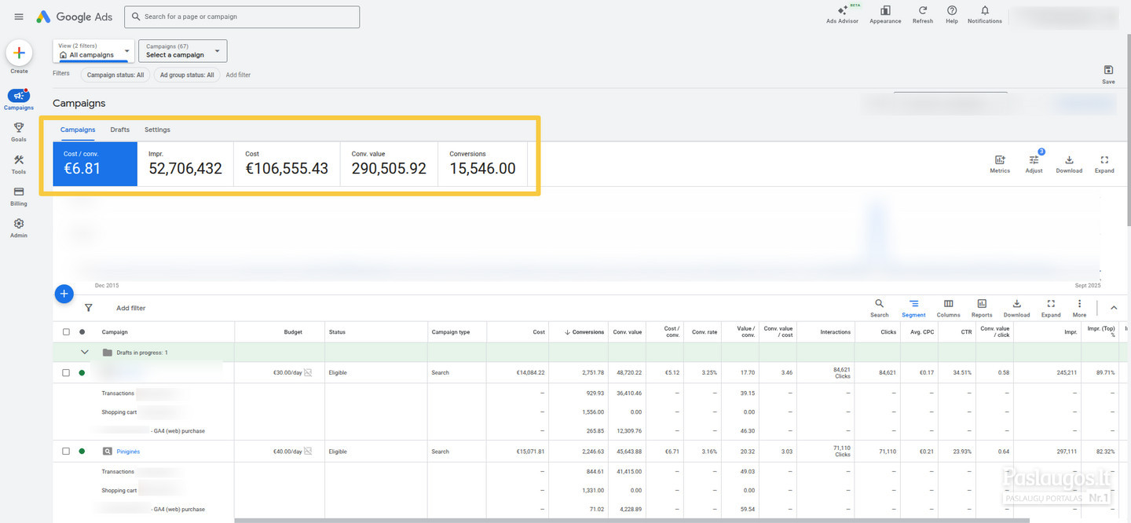
Task: Sort by the CTR column header
Action: point(965,332)
